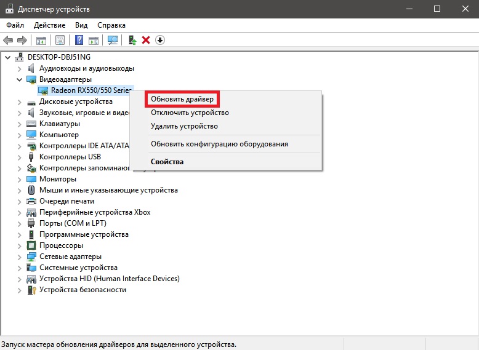The image size is (479, 350).
Task: Click the Back arrow toolbar icon
Action: [8, 40]
